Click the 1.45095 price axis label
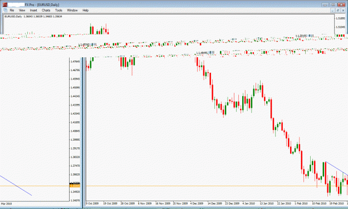Screen dimensions: 348x209 click(75, 87)
